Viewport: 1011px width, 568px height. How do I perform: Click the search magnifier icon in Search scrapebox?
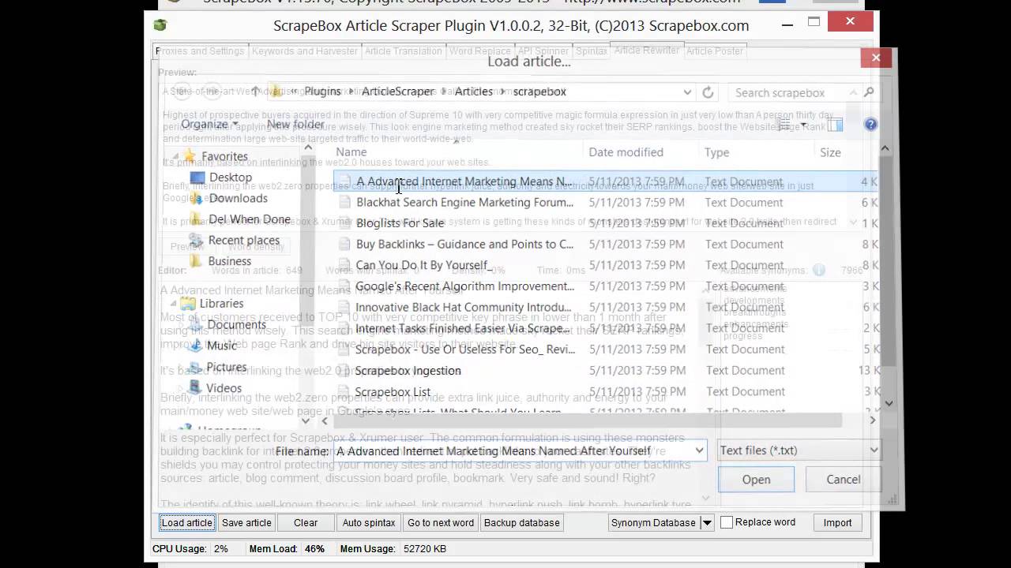click(x=869, y=92)
